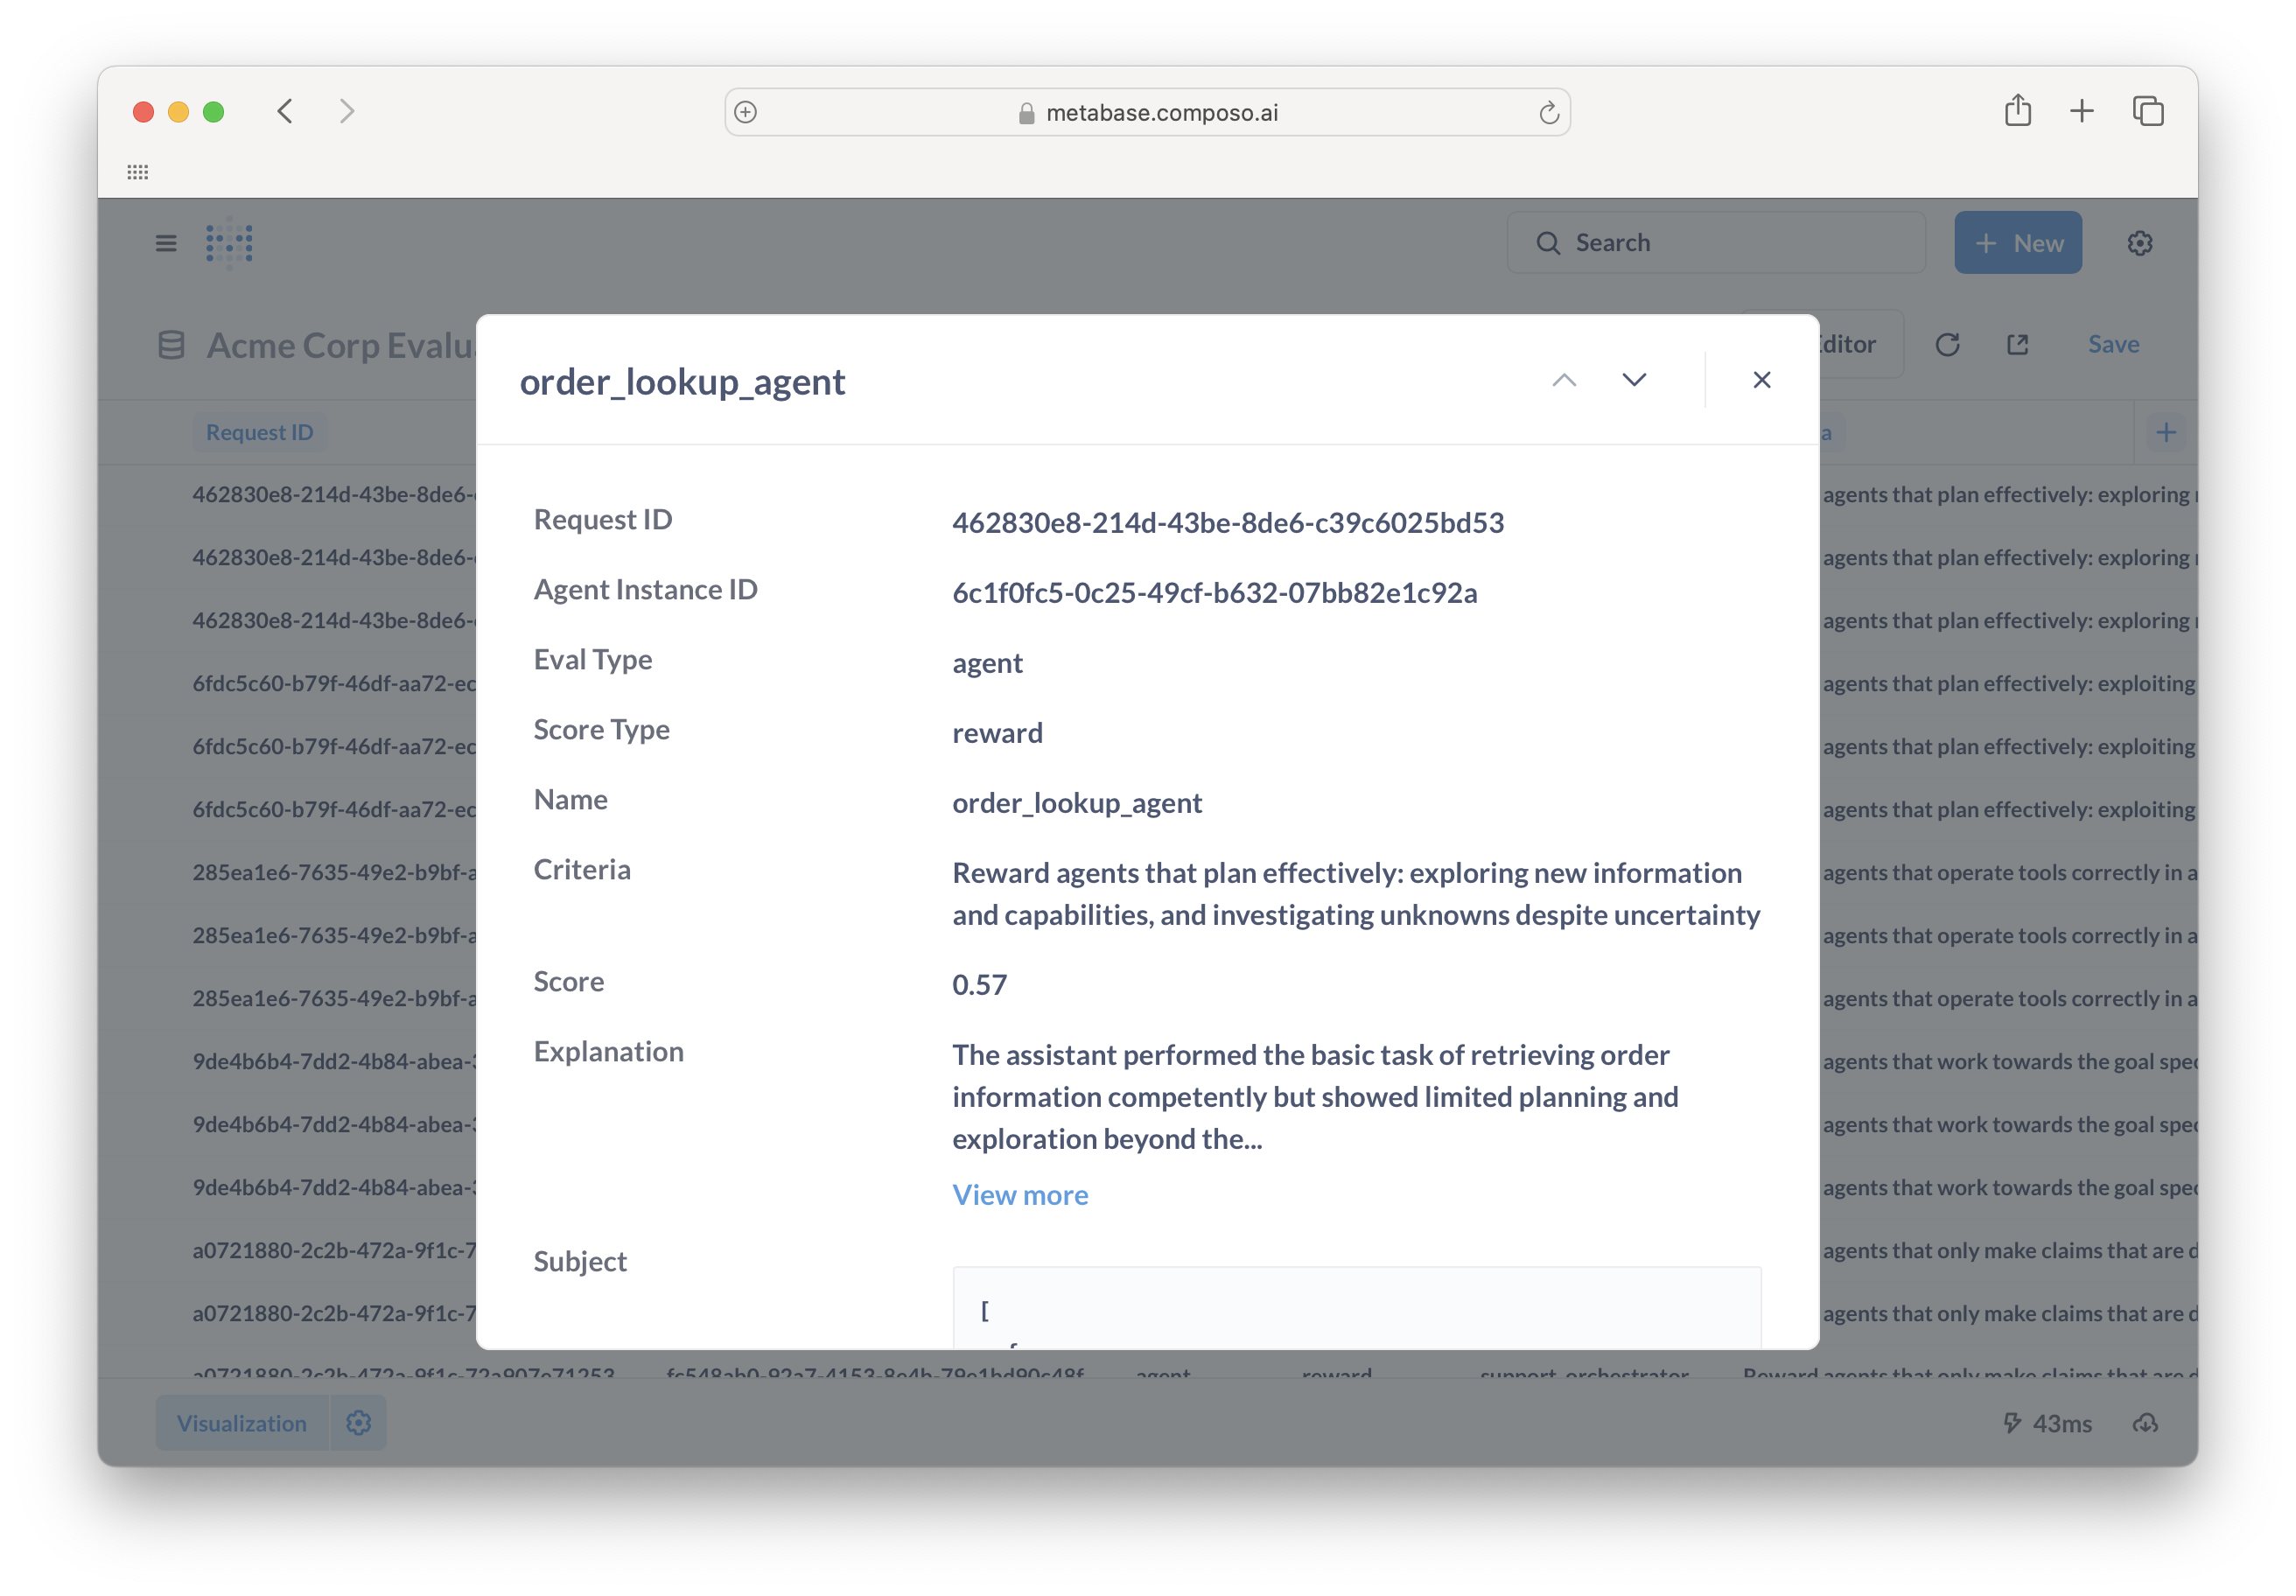This screenshot has height=1596, width=2296.
Task: Save the current question
Action: [x=2113, y=344]
